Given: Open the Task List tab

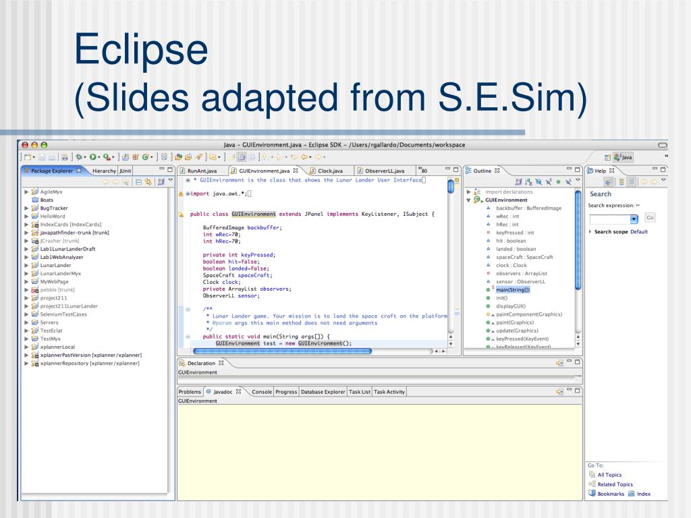Looking at the screenshot, I should (360, 392).
